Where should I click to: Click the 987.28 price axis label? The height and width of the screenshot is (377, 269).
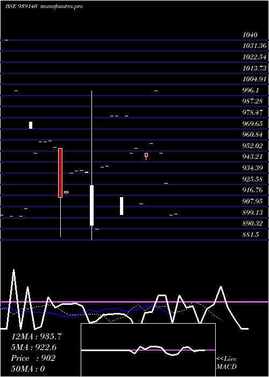(x=253, y=101)
